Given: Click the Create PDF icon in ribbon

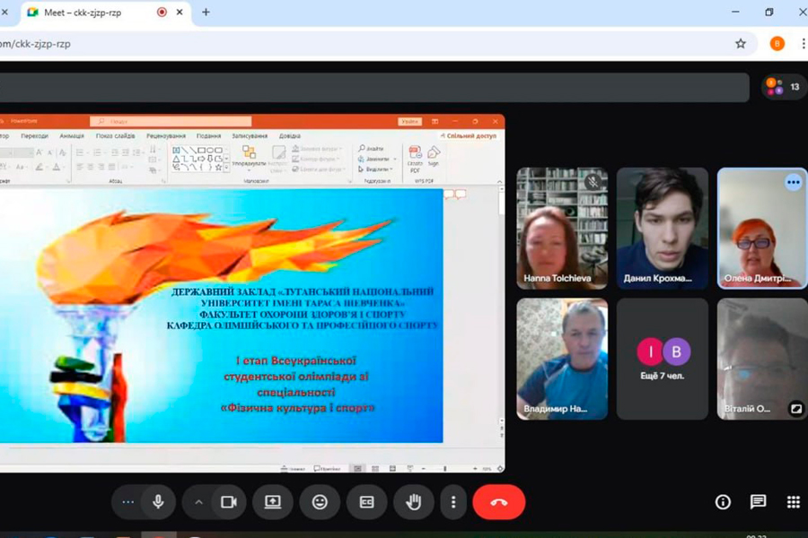Looking at the screenshot, I should pyautogui.click(x=415, y=159).
